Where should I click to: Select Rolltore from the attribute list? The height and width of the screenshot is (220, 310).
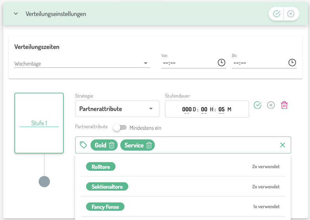pos(101,167)
